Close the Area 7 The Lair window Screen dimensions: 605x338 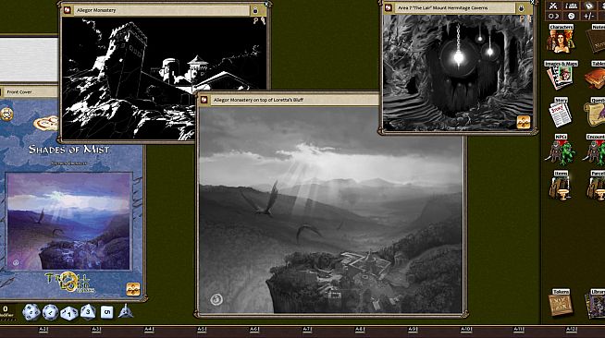pyautogui.click(x=533, y=2)
